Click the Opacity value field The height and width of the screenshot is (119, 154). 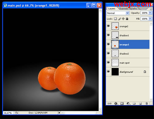145,13
